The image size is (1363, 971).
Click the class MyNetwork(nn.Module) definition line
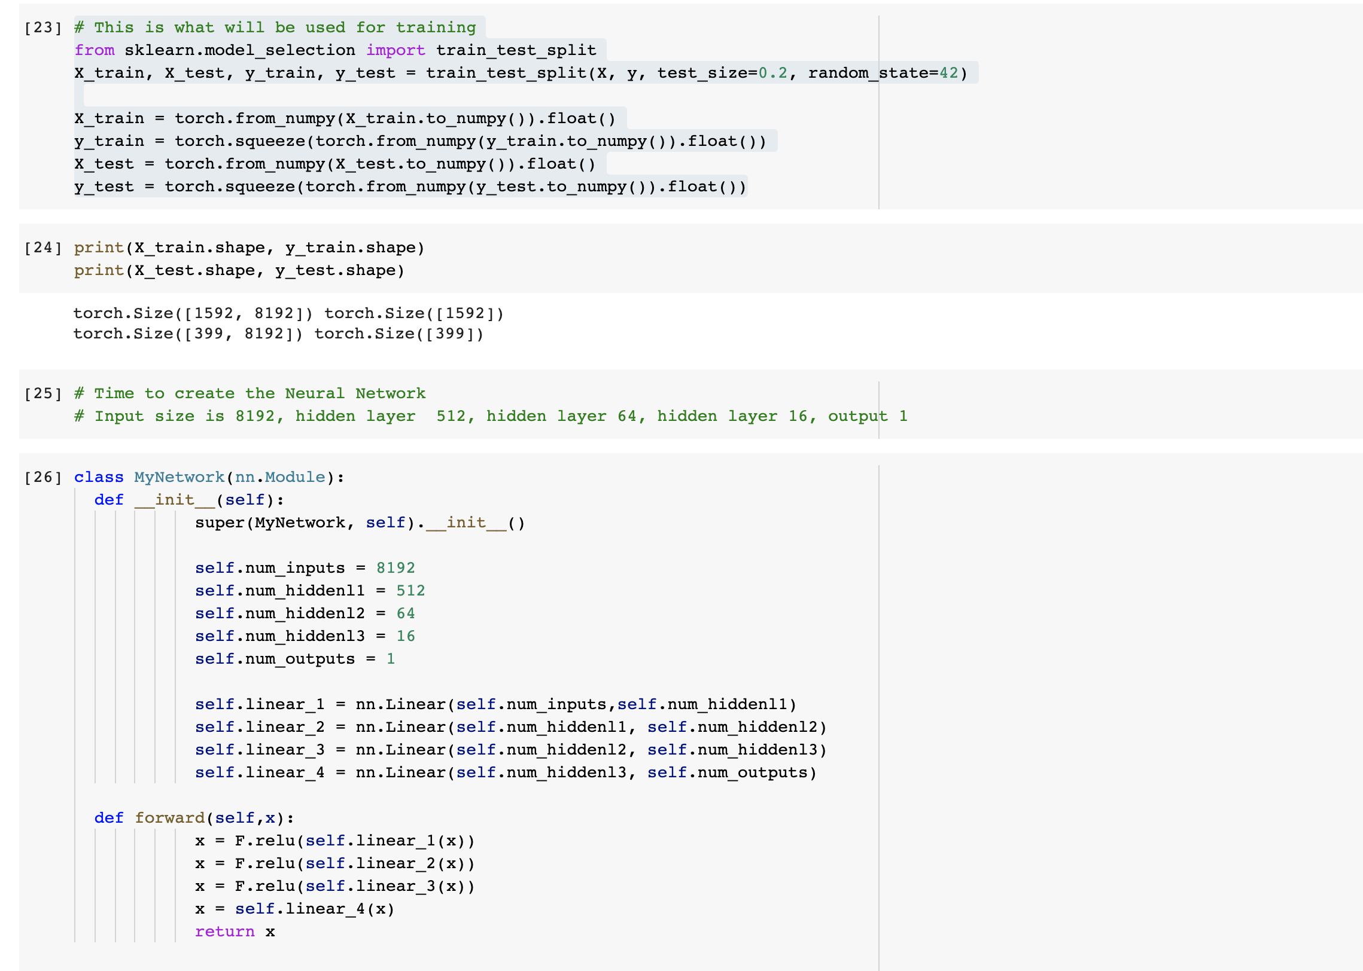(209, 478)
